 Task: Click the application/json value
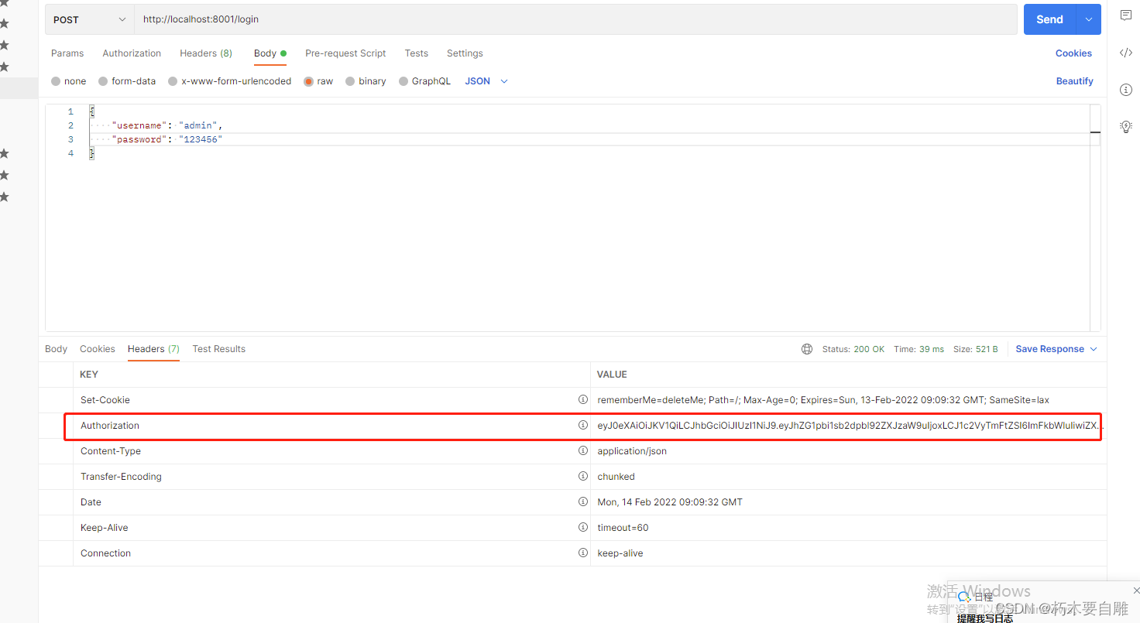[x=632, y=451]
